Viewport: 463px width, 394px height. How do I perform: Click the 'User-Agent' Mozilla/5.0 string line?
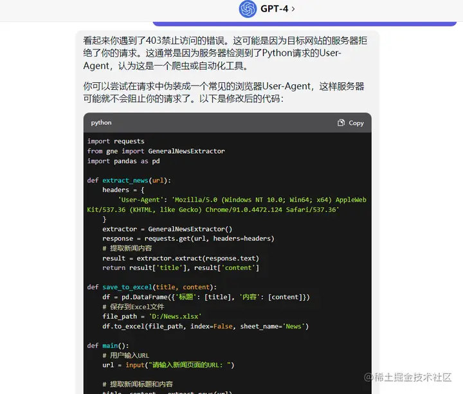click(227, 205)
